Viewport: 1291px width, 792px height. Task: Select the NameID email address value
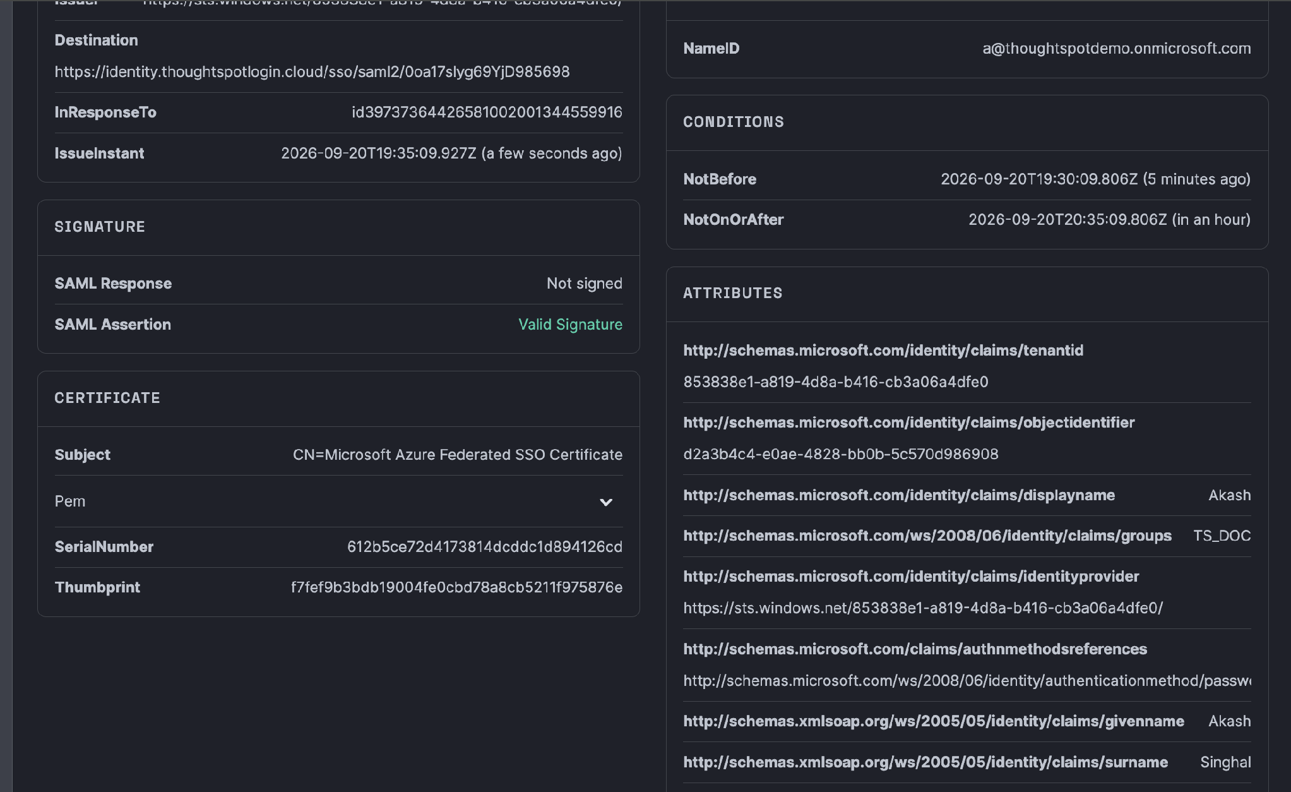click(1116, 49)
